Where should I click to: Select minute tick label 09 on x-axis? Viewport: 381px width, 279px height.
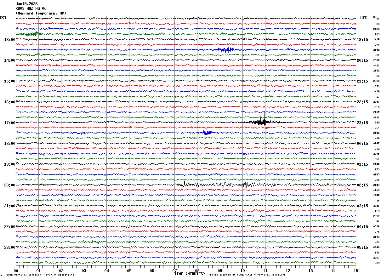[220, 270]
